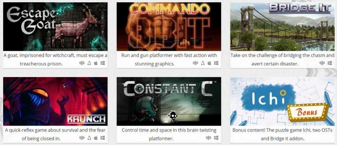Viewport: 337px width, 145px height.
Task: Open the Constant C game image
Action: [169, 101]
